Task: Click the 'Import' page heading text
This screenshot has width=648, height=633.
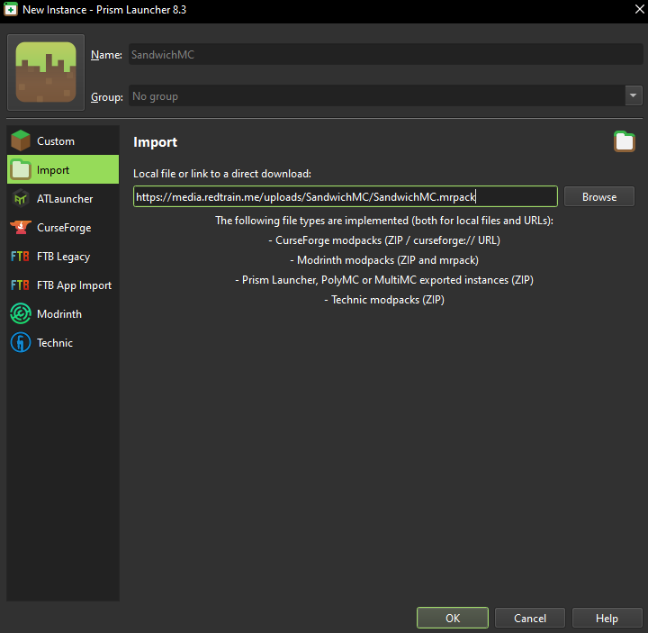Action: (155, 142)
